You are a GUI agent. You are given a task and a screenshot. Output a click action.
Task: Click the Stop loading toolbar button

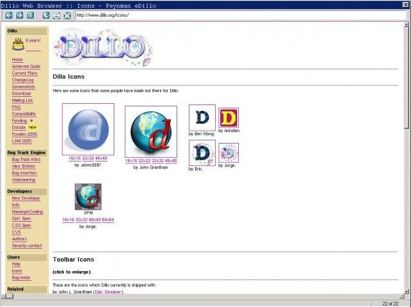(57, 15)
